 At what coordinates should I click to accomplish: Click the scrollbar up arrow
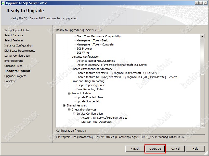click(x=202, y=36)
